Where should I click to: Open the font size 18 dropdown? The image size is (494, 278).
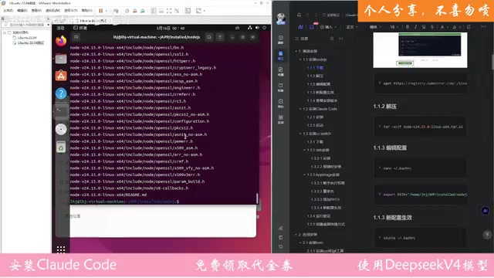[x=394, y=27]
